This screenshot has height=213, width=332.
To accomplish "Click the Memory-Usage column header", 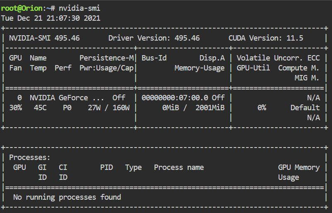I will pyautogui.click(x=200, y=68).
